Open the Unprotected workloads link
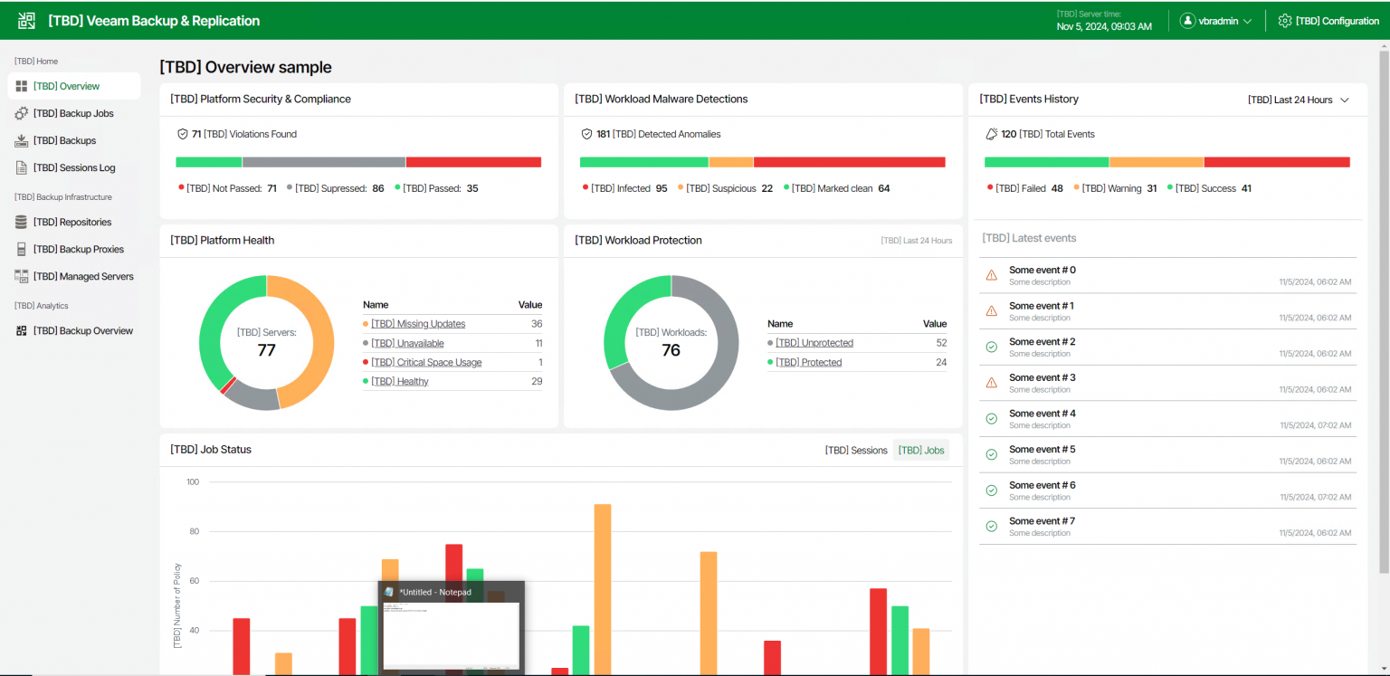Image resolution: width=1390 pixels, height=676 pixels. 814,343
